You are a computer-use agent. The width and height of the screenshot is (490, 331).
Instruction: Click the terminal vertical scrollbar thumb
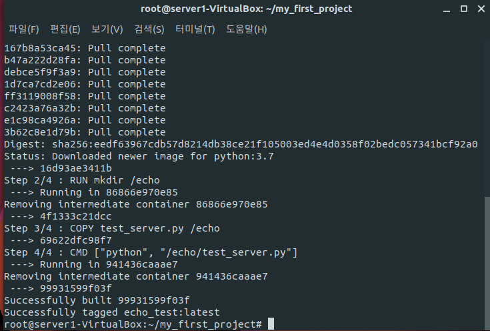point(487,263)
